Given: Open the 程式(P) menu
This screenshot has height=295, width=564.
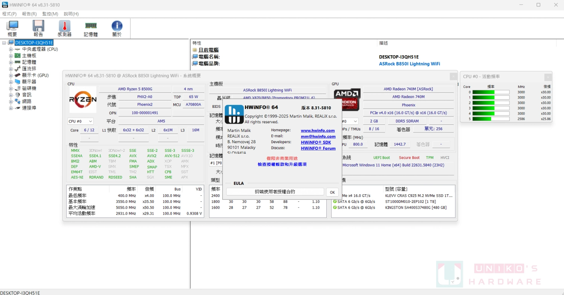Looking at the screenshot, I should [x=9, y=14].
